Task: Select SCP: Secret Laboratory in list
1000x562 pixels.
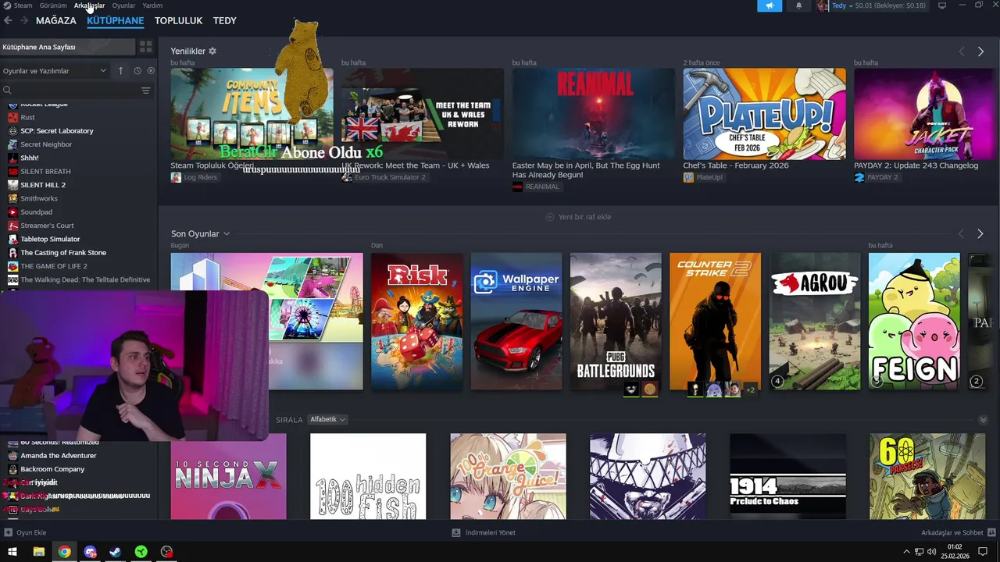Action: pyautogui.click(x=57, y=131)
